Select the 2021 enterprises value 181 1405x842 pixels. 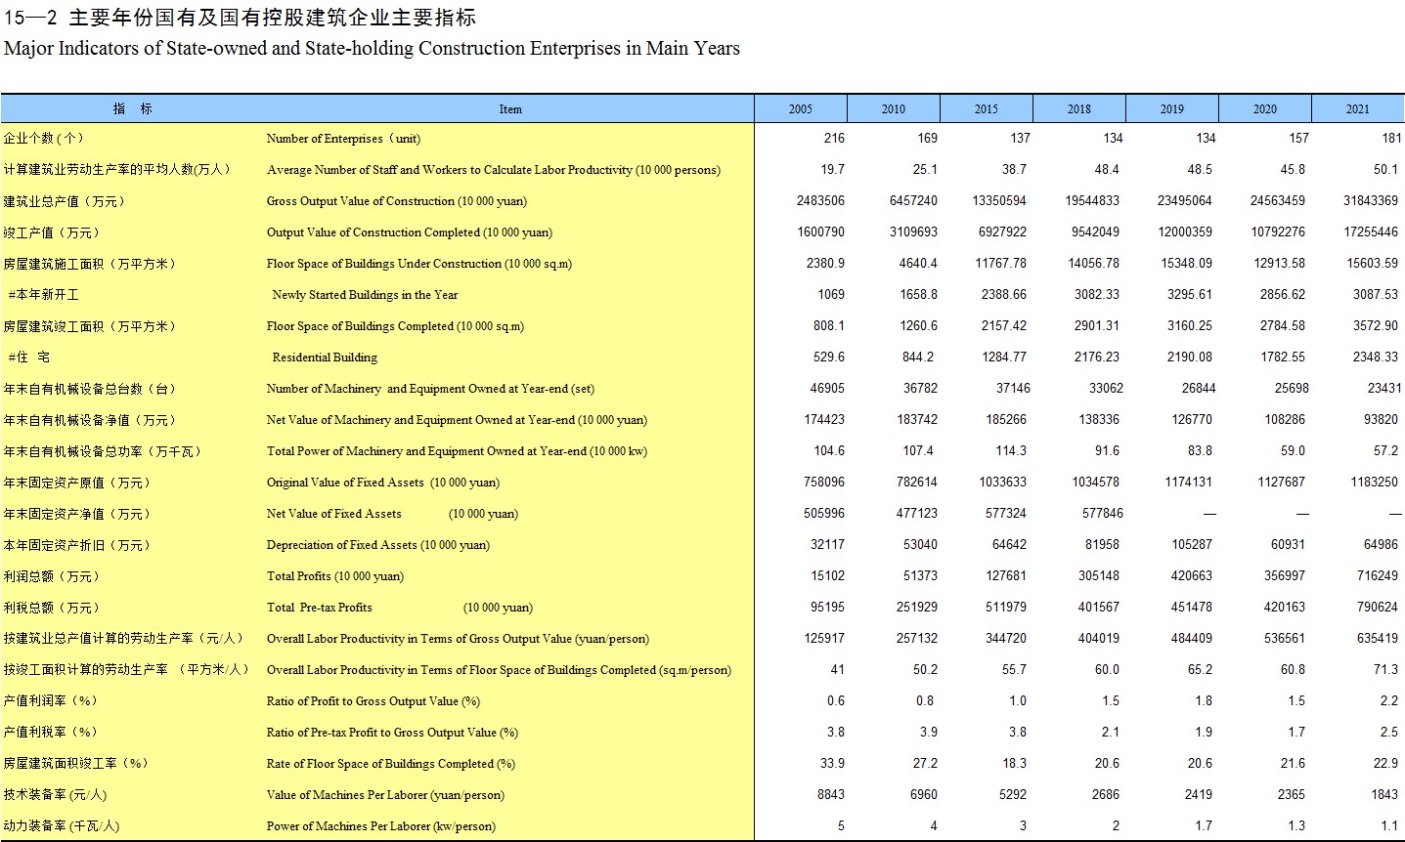click(1391, 139)
